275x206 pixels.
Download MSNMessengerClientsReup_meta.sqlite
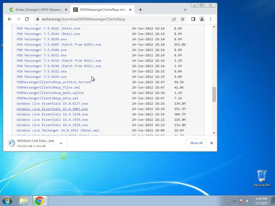50,93
